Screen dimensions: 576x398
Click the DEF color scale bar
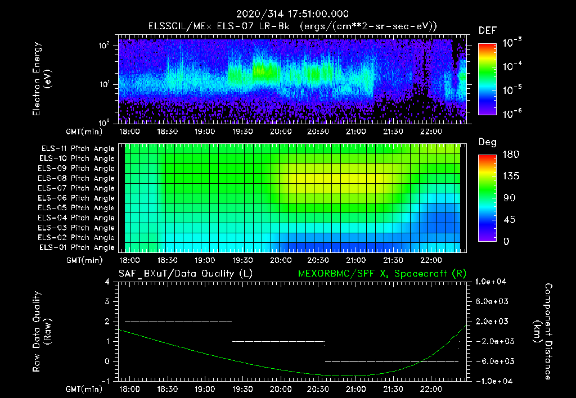pos(487,79)
